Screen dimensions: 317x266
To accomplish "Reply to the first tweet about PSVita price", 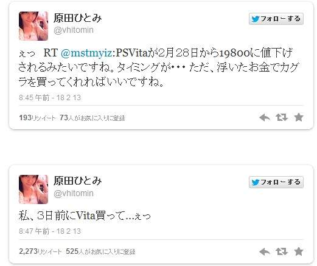I will click(x=265, y=117).
